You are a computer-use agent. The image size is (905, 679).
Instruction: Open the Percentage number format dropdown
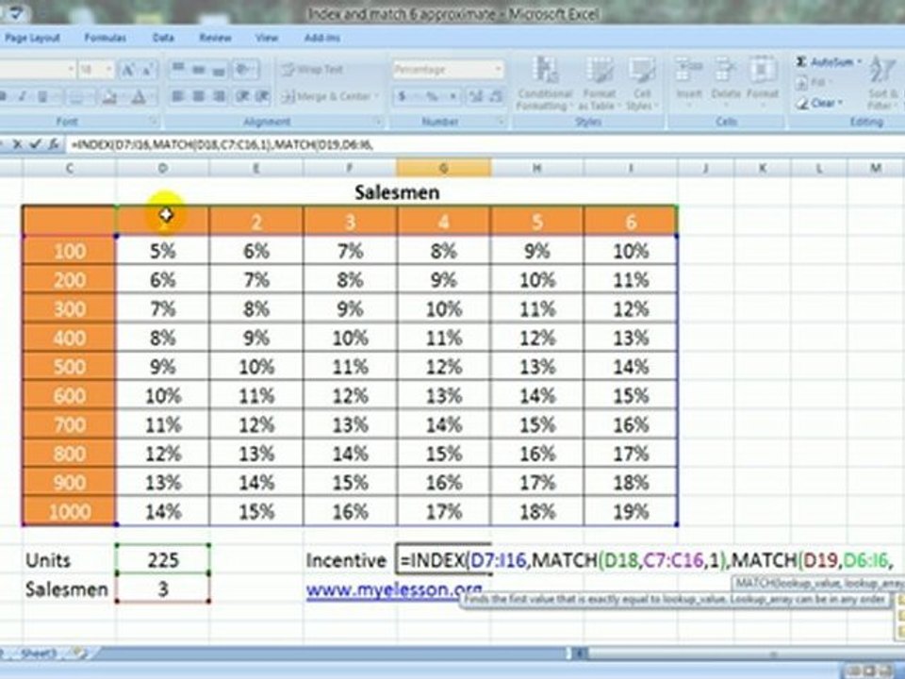click(x=498, y=70)
